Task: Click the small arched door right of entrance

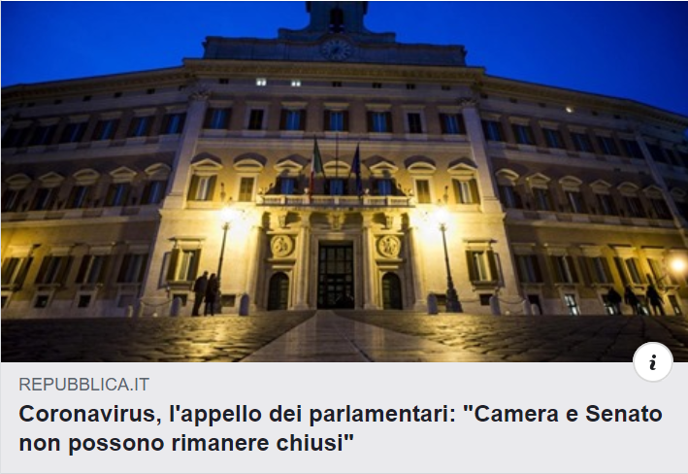Action: (x=392, y=290)
